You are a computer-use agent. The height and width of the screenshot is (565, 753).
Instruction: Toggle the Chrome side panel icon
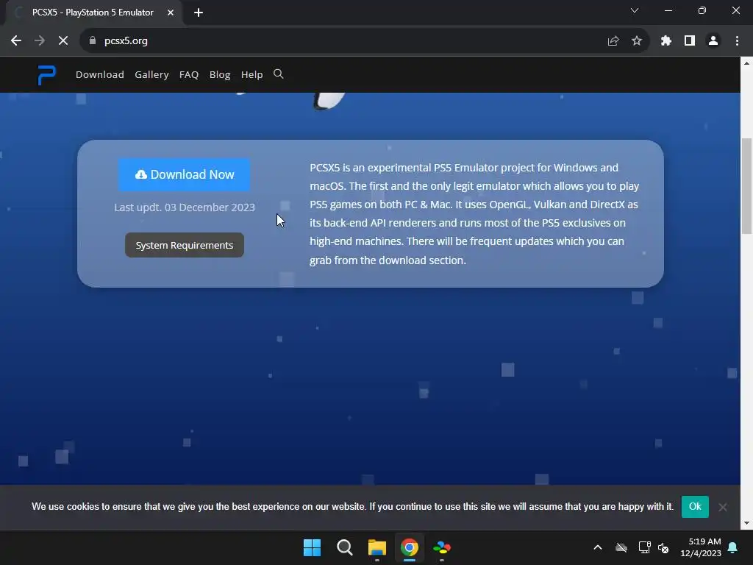coord(690,41)
